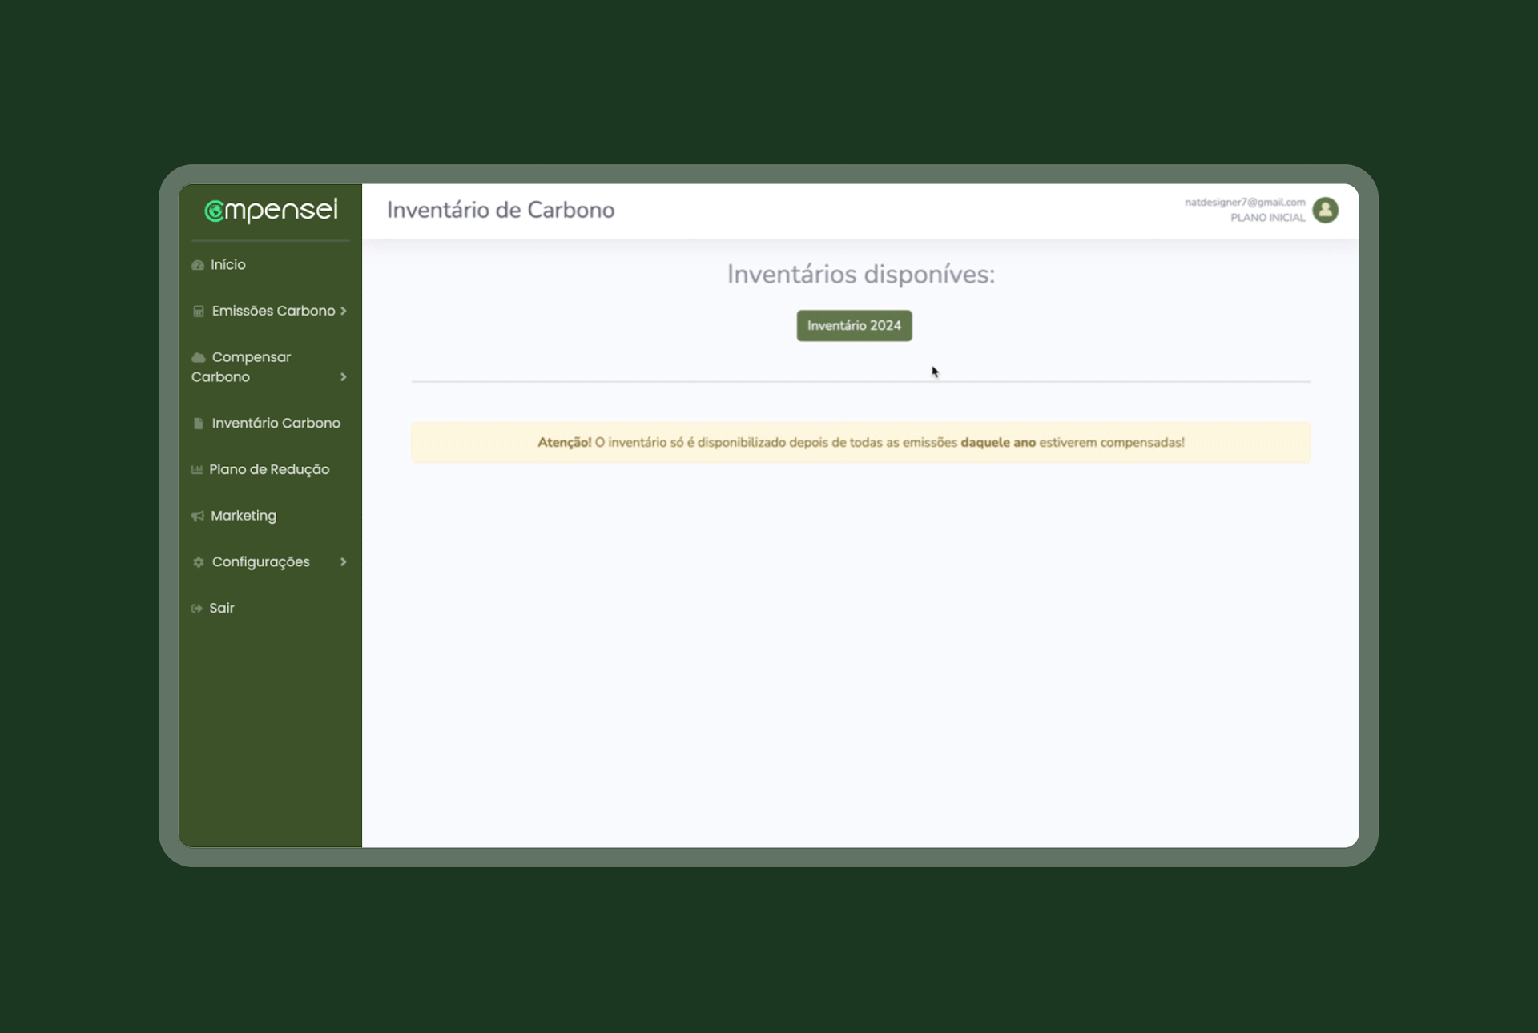Click the Início dashboard icon

(198, 265)
